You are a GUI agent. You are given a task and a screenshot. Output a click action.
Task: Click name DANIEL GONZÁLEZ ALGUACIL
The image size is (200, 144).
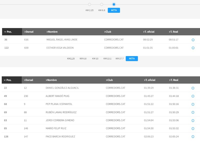point(62,88)
